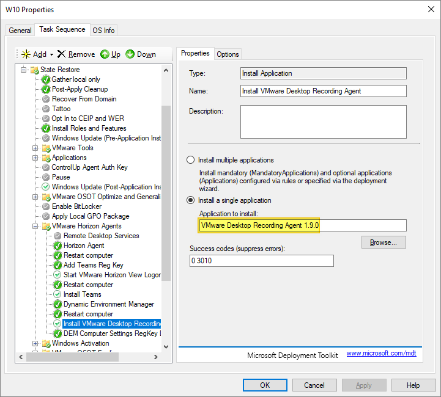Select the Horizon Agent step icon
This screenshot has width=441, height=397.
[57, 246]
